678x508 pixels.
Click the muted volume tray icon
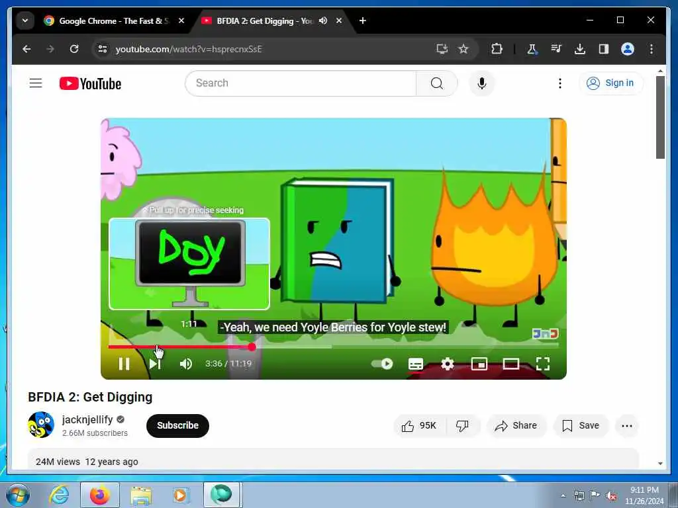coord(611,496)
